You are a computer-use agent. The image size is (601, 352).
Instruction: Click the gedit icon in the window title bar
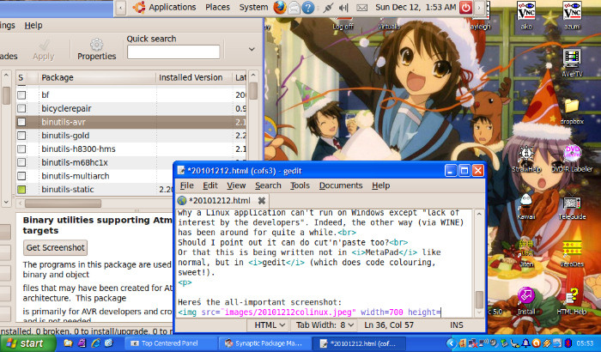(182, 171)
